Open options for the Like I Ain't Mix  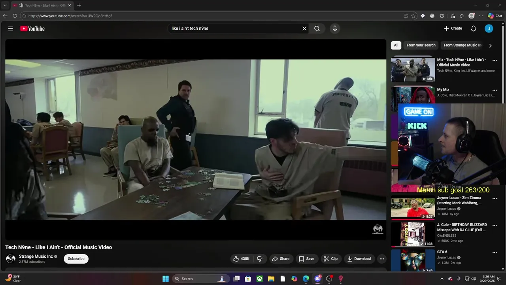[x=495, y=61]
